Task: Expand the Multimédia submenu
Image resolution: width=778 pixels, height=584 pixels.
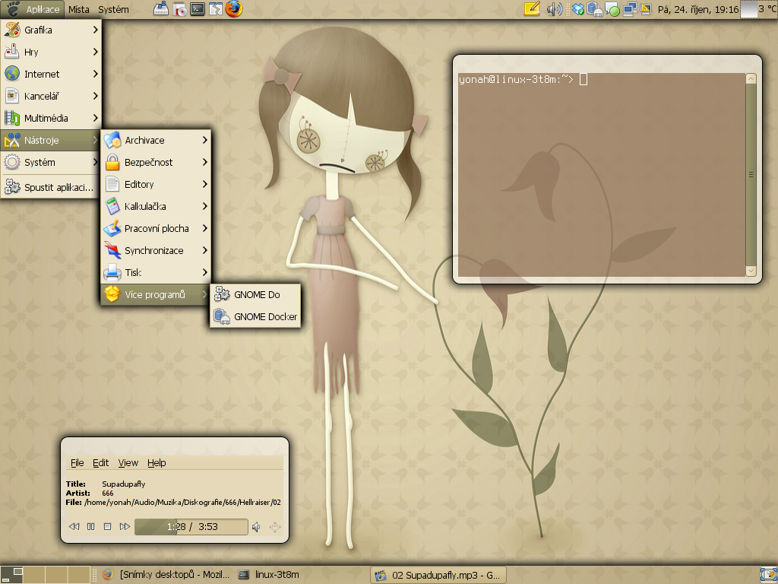Action: tap(51, 118)
